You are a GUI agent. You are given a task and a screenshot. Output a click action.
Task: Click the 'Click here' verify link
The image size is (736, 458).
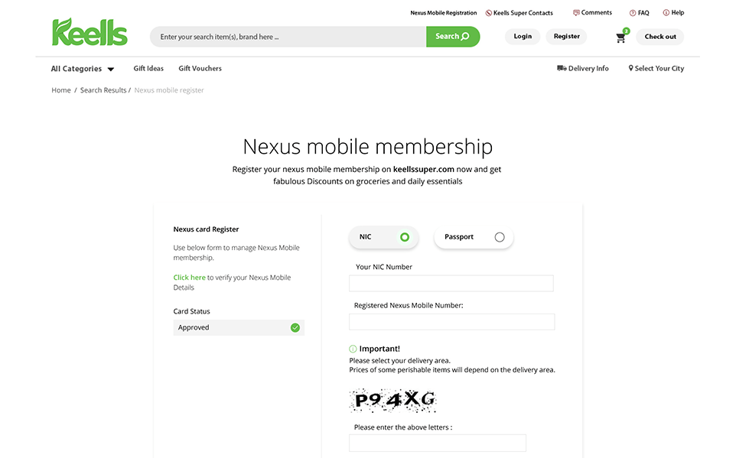[x=189, y=278]
